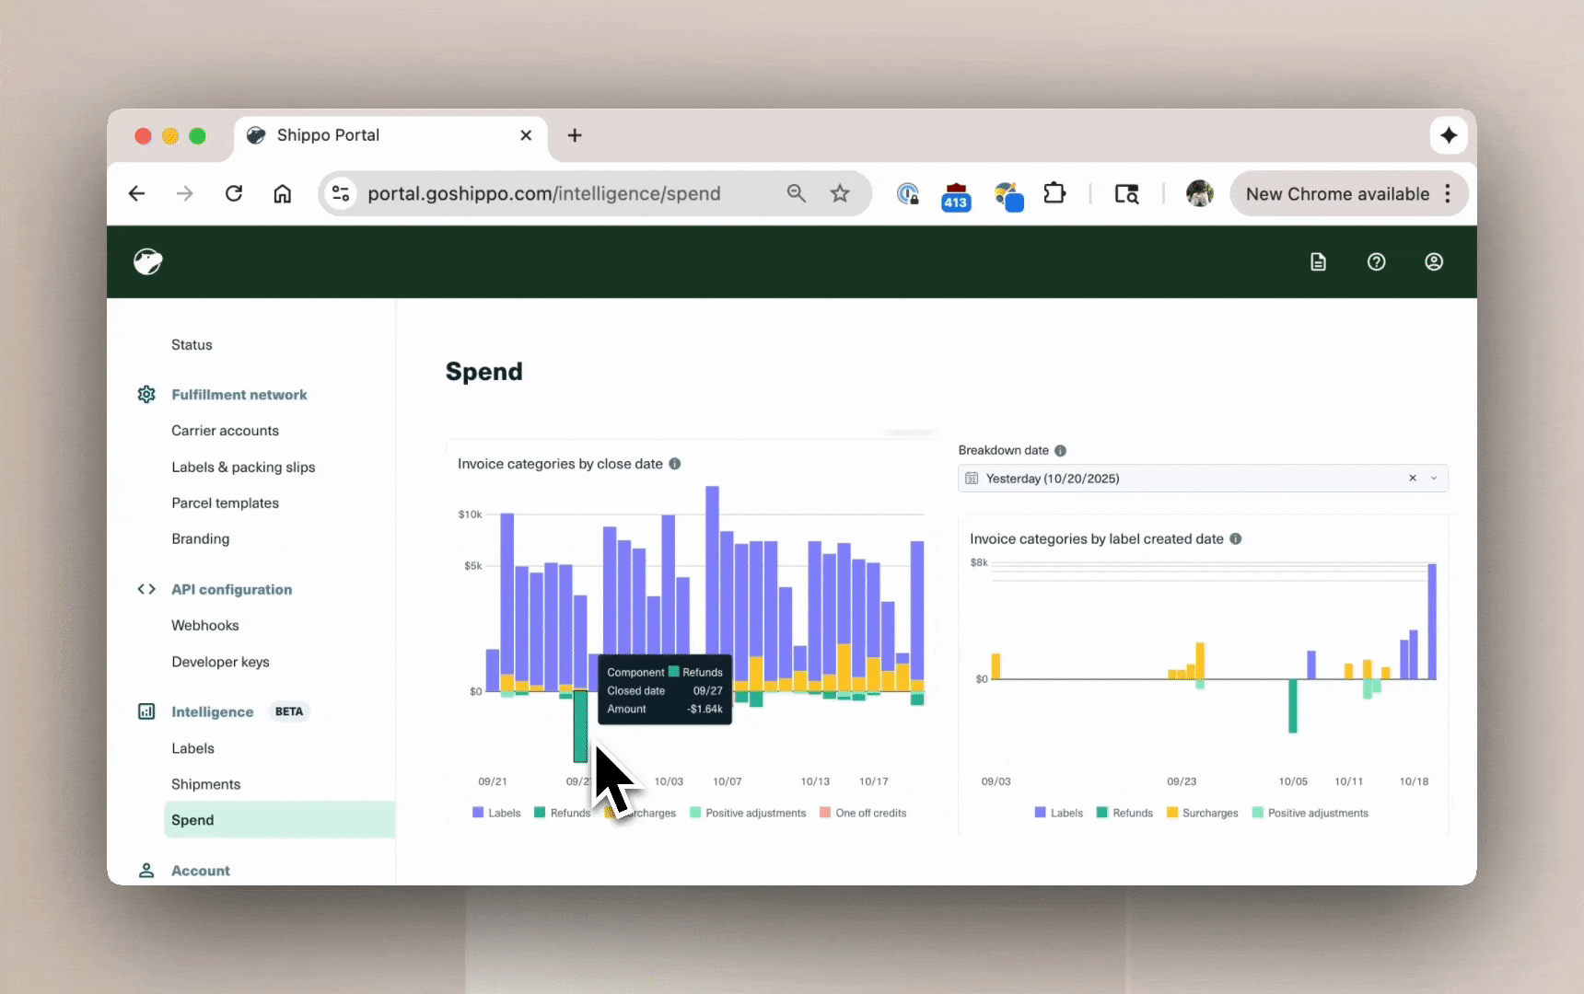The image size is (1584, 994).
Task: Click the tab search icon in toolbar
Action: [1126, 193]
